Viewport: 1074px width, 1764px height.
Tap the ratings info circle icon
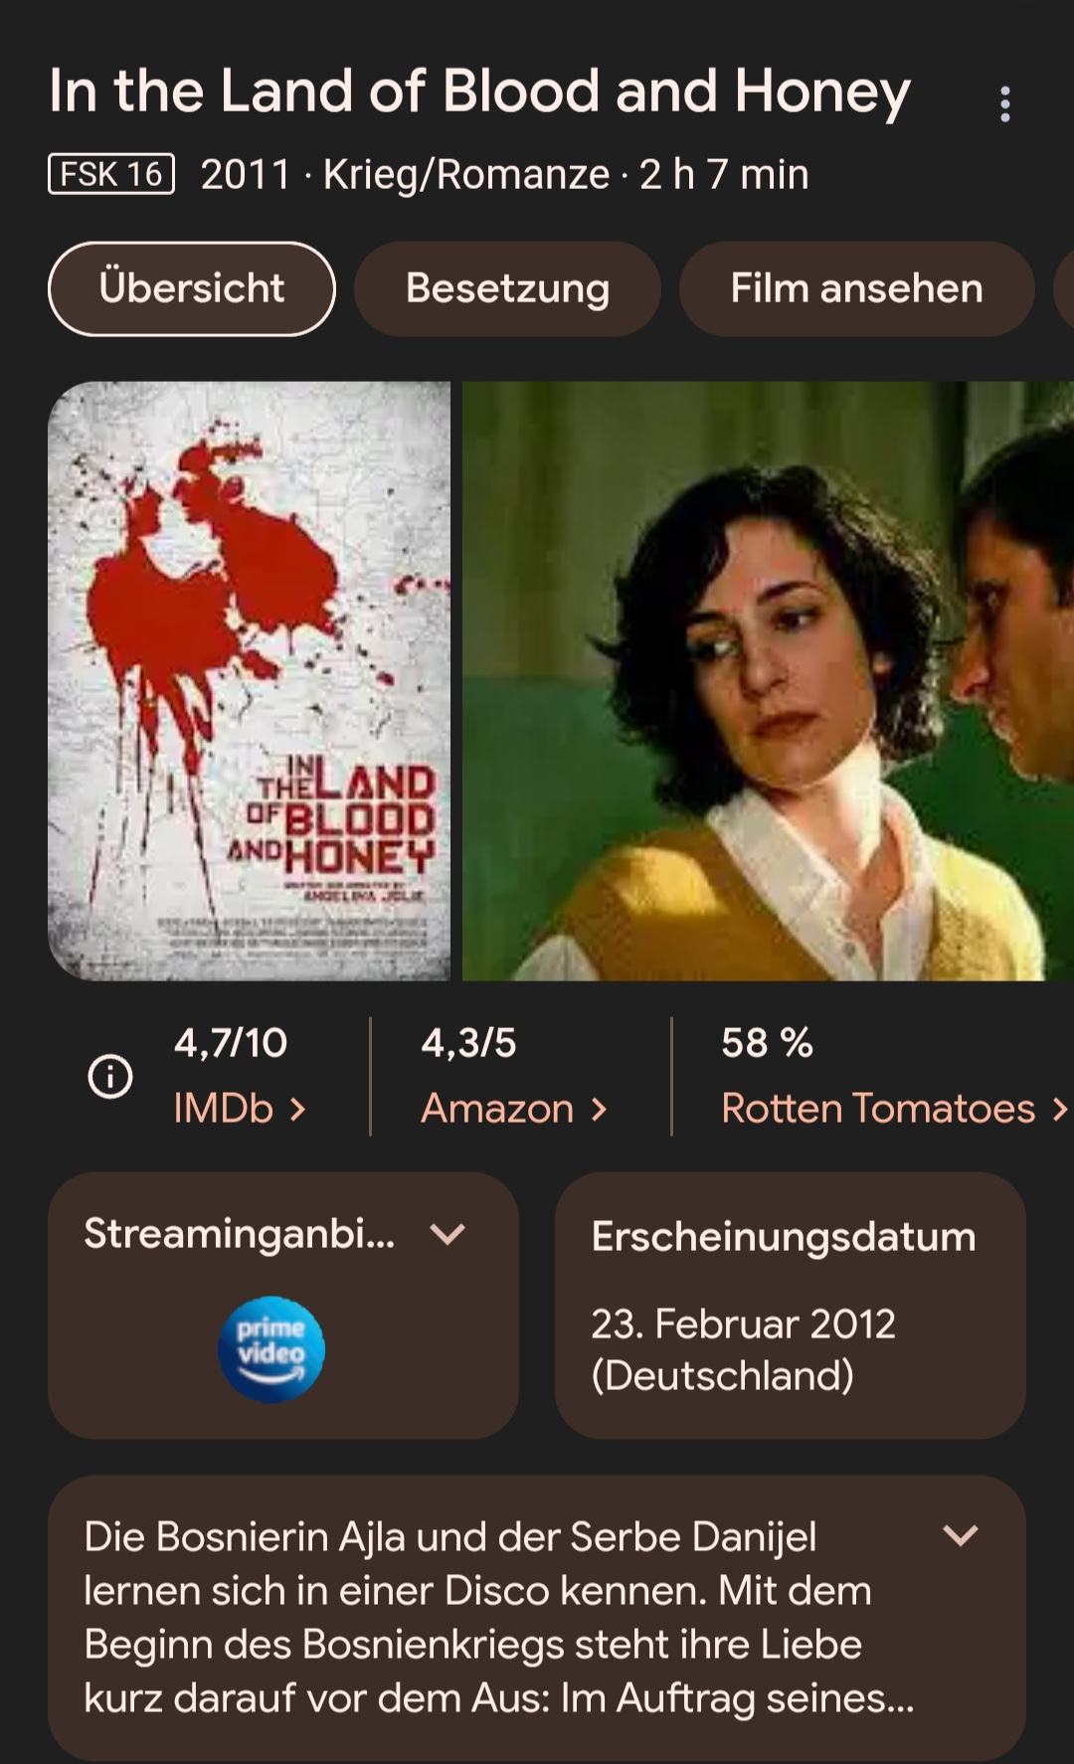coord(110,1076)
